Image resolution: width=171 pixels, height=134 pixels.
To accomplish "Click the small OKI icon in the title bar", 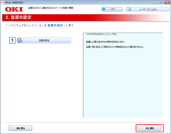I will (x=2, y=3).
